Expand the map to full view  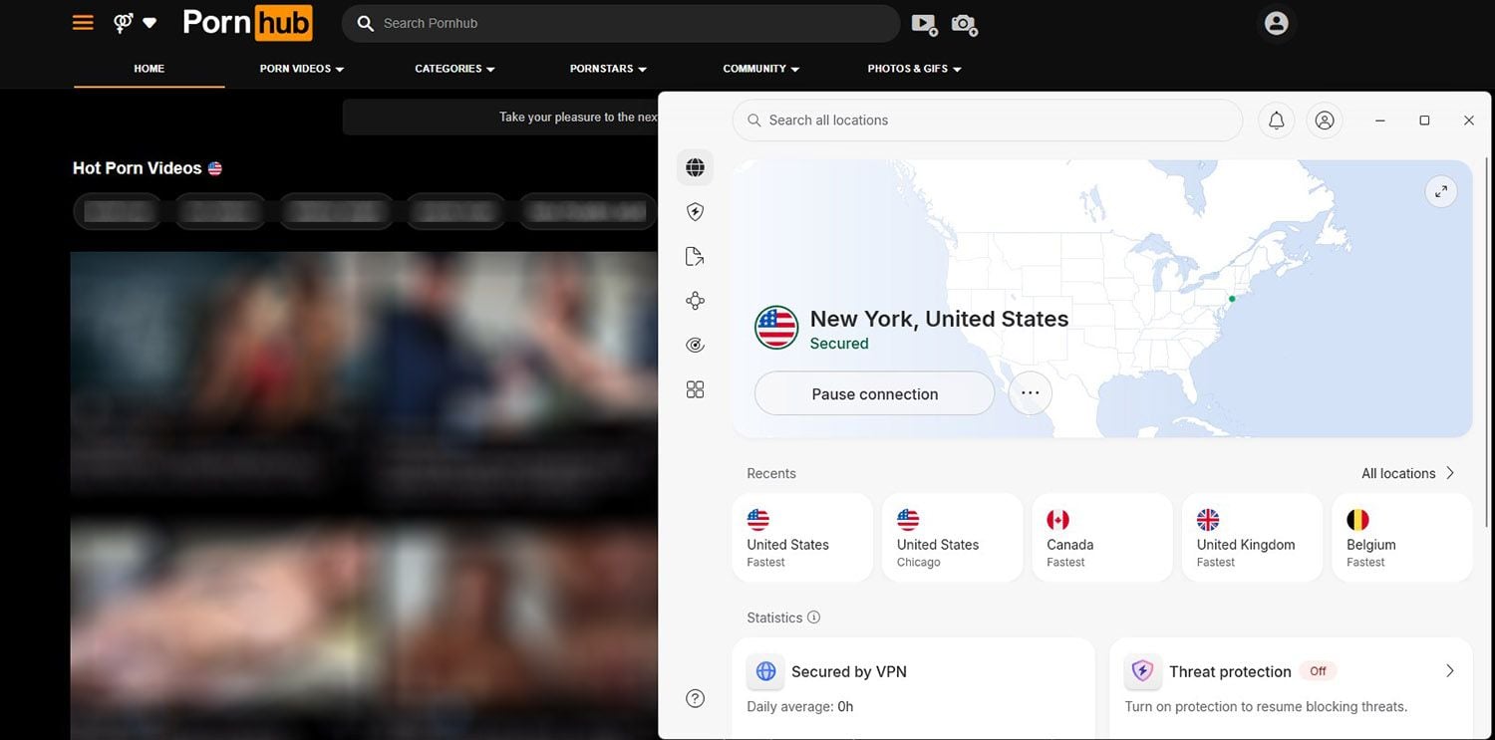(1440, 191)
